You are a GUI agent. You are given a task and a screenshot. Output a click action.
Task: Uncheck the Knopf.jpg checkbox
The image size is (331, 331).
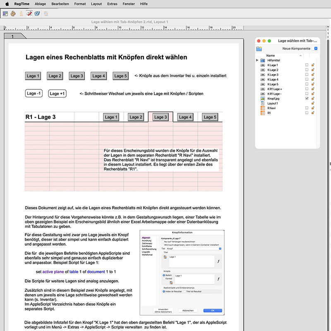(x=307, y=98)
